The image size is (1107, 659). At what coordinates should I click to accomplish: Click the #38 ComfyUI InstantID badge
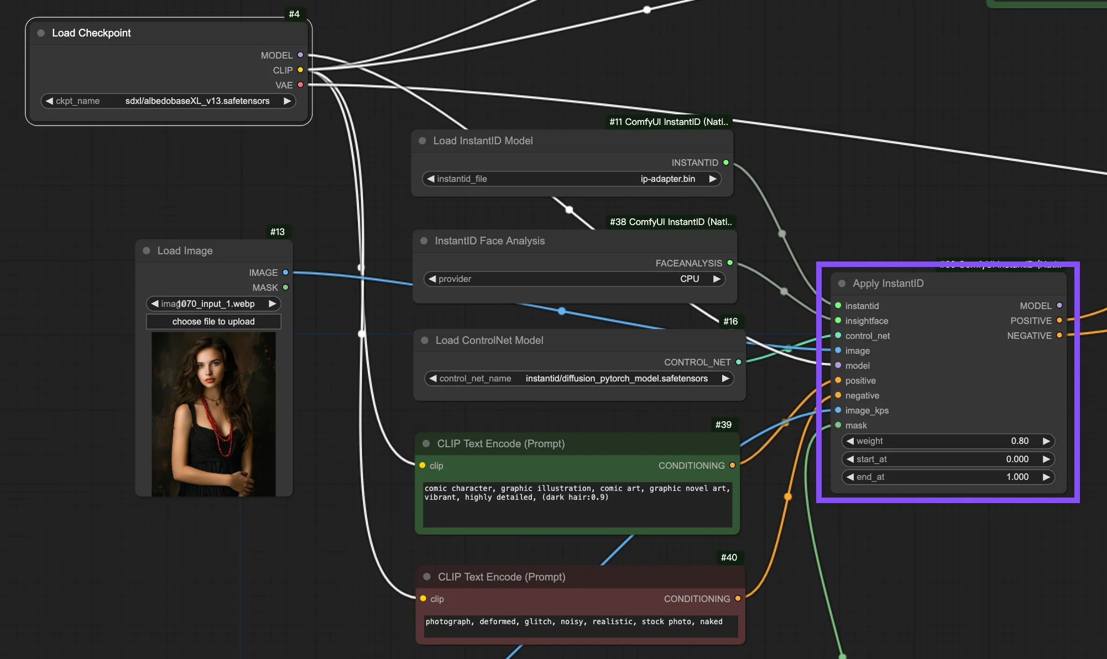671,222
